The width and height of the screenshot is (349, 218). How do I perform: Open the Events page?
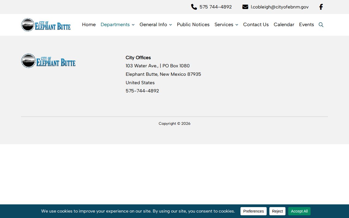[306, 25]
